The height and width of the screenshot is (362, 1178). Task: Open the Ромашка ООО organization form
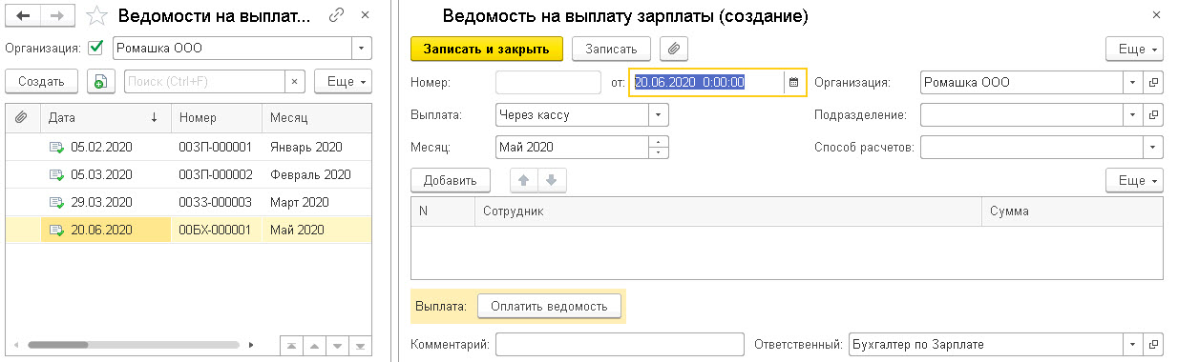(x=1154, y=83)
